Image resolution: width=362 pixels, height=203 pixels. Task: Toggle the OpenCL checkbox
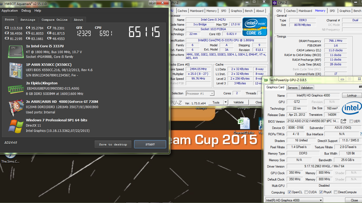[289, 192]
